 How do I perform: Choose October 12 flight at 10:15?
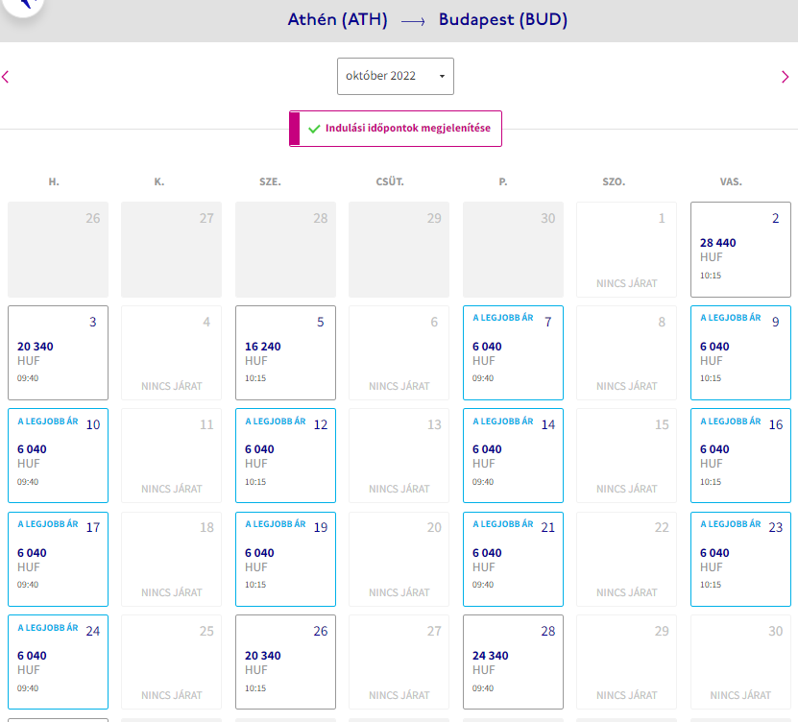tap(285, 455)
